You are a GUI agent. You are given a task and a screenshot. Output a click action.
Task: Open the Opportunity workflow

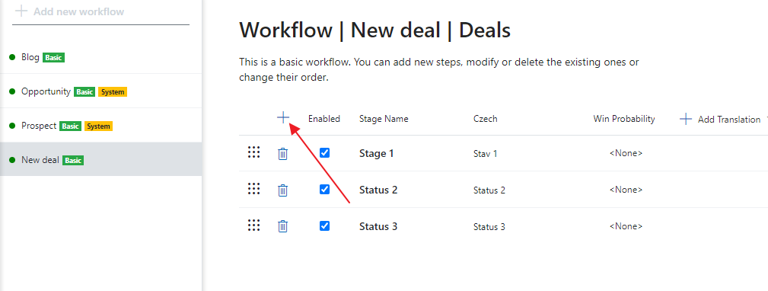point(101,91)
